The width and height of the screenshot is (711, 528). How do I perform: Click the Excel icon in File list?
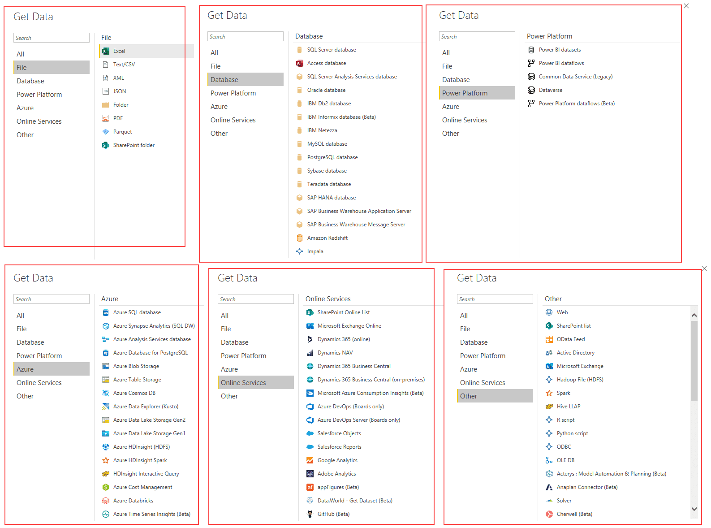pos(106,51)
